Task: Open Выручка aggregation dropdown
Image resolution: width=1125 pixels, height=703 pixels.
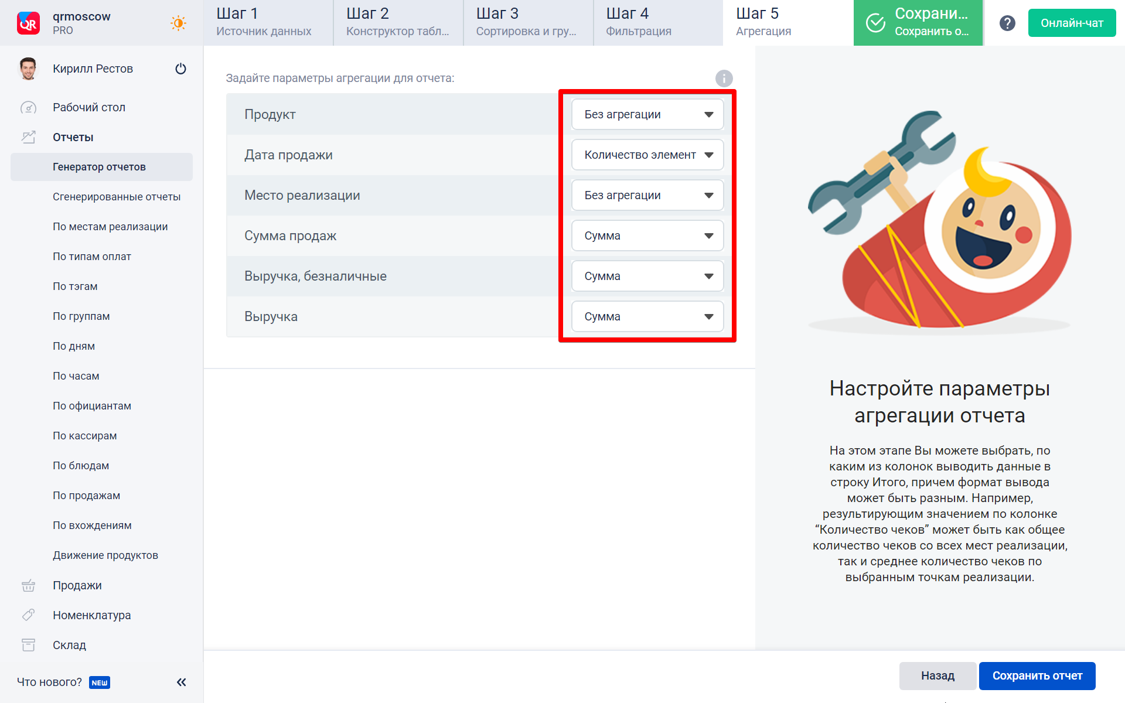Action: coord(647,316)
